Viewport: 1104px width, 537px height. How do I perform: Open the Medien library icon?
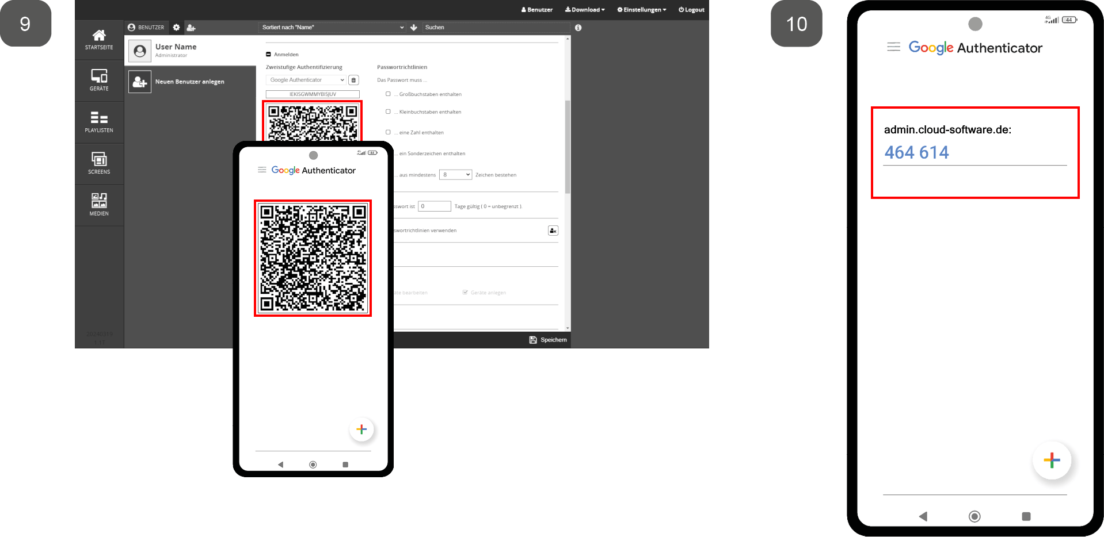[x=99, y=205]
